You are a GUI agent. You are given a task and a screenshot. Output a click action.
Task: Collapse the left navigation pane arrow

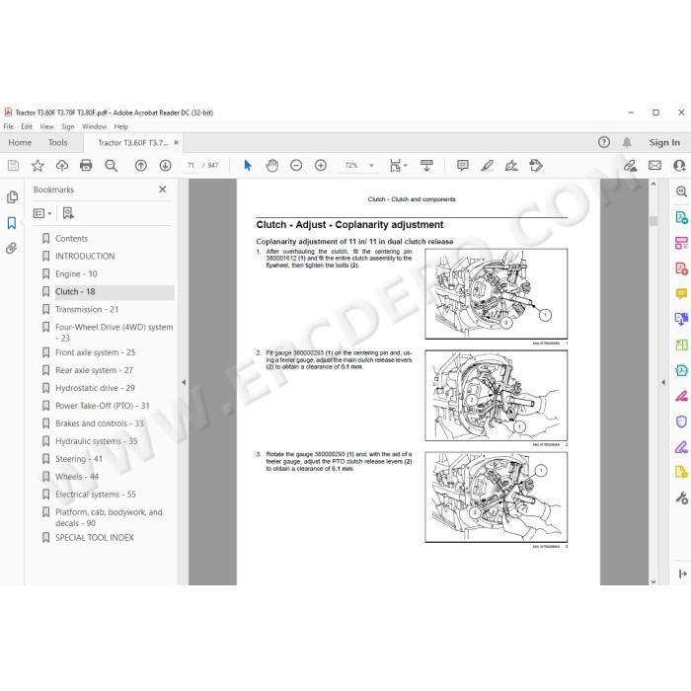(x=184, y=383)
